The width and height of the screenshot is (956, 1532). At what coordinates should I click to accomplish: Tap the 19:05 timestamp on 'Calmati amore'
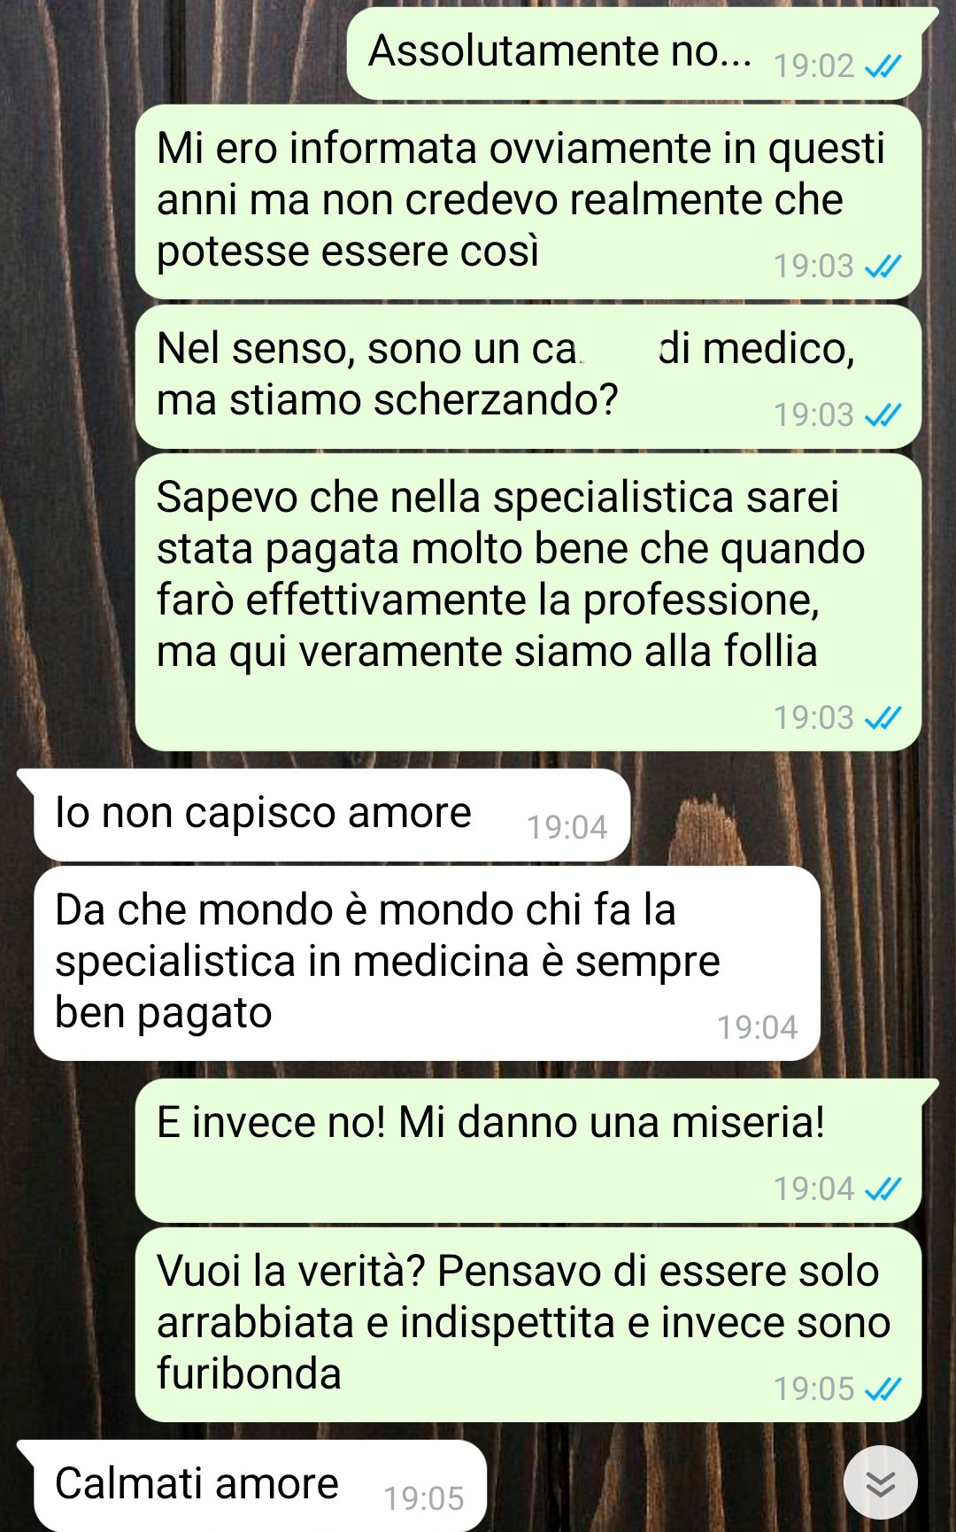click(424, 1498)
